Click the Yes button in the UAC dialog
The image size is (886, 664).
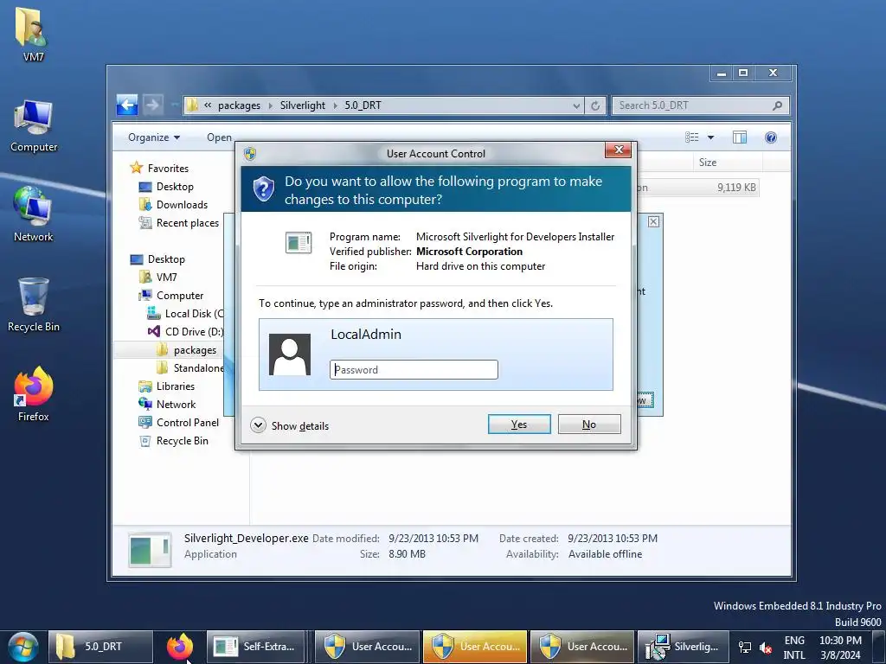(519, 424)
